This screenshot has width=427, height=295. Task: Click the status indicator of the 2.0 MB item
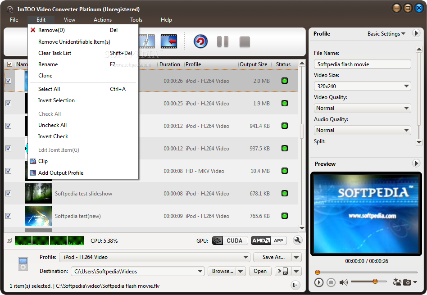pyautogui.click(x=285, y=81)
